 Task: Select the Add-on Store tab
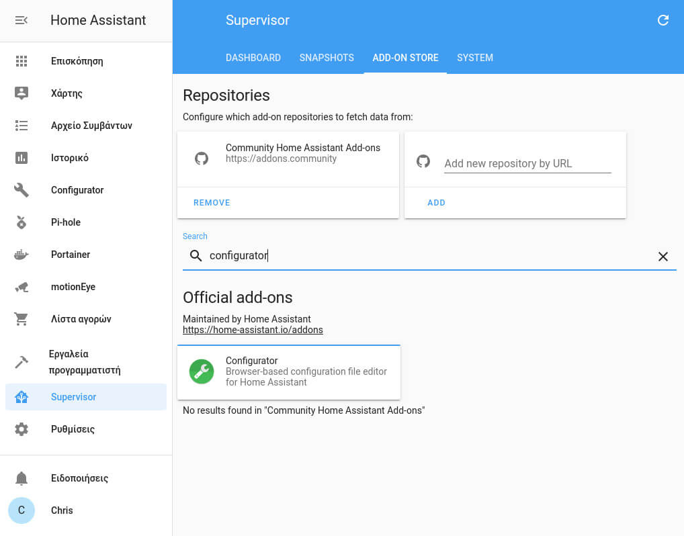click(405, 58)
